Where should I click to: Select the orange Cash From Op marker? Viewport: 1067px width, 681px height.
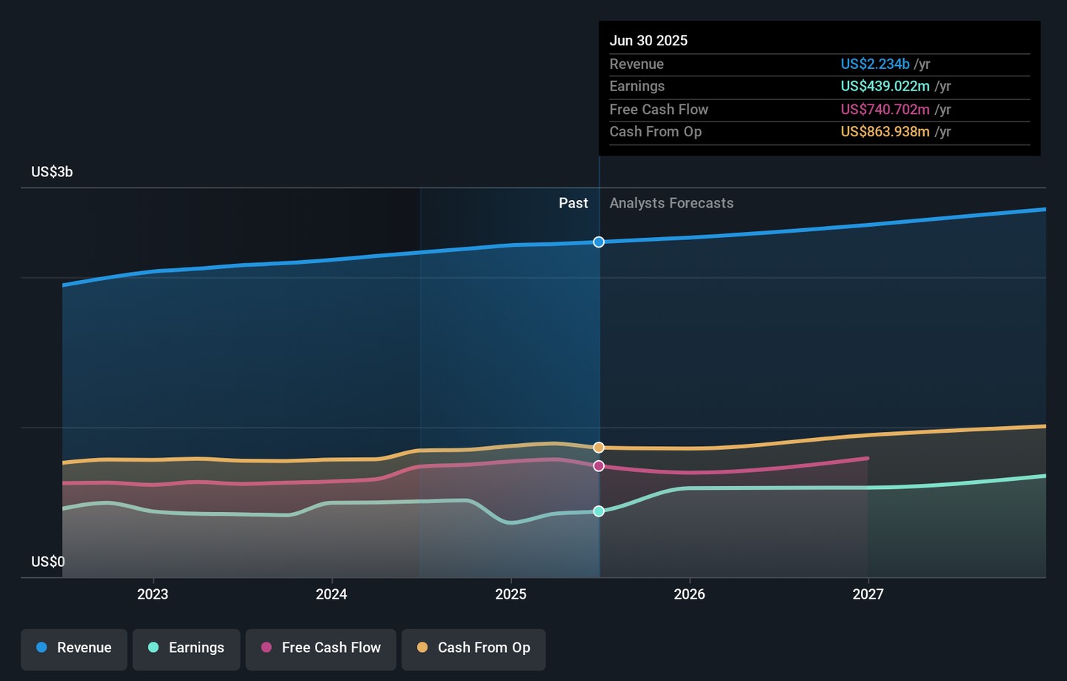point(599,448)
